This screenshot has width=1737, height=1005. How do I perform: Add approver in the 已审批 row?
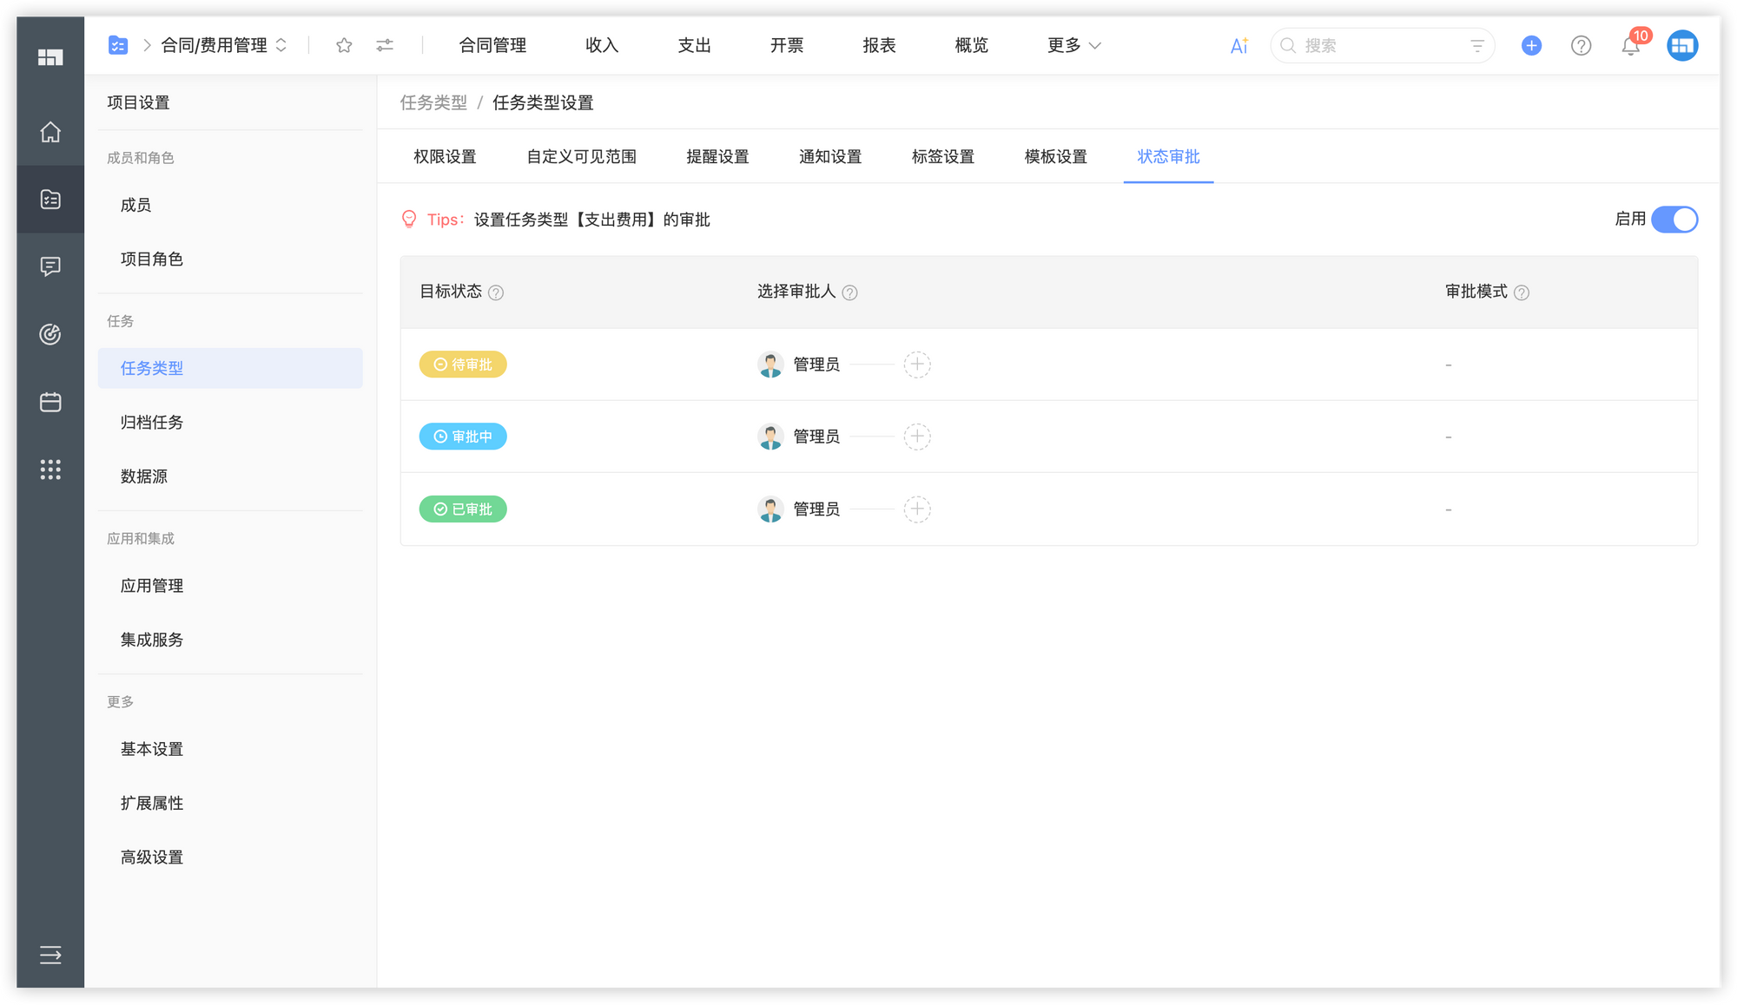(x=917, y=509)
